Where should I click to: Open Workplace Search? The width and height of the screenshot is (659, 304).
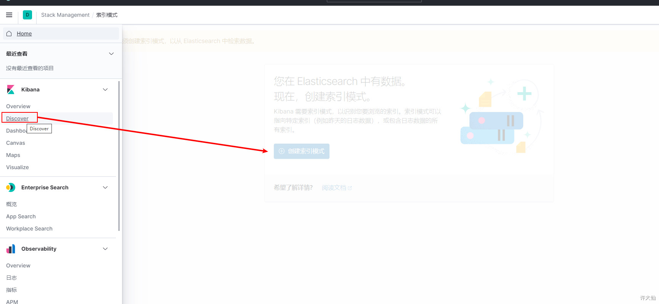(x=29, y=229)
